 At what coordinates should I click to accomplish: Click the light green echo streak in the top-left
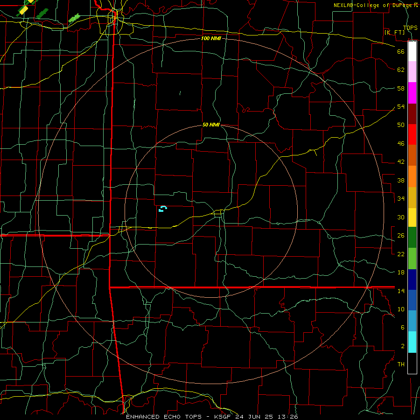pos(74,18)
